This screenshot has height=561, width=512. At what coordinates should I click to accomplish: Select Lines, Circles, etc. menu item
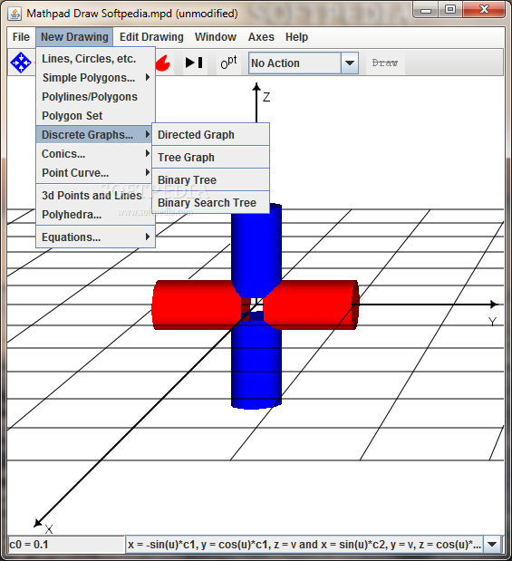pyautogui.click(x=95, y=59)
